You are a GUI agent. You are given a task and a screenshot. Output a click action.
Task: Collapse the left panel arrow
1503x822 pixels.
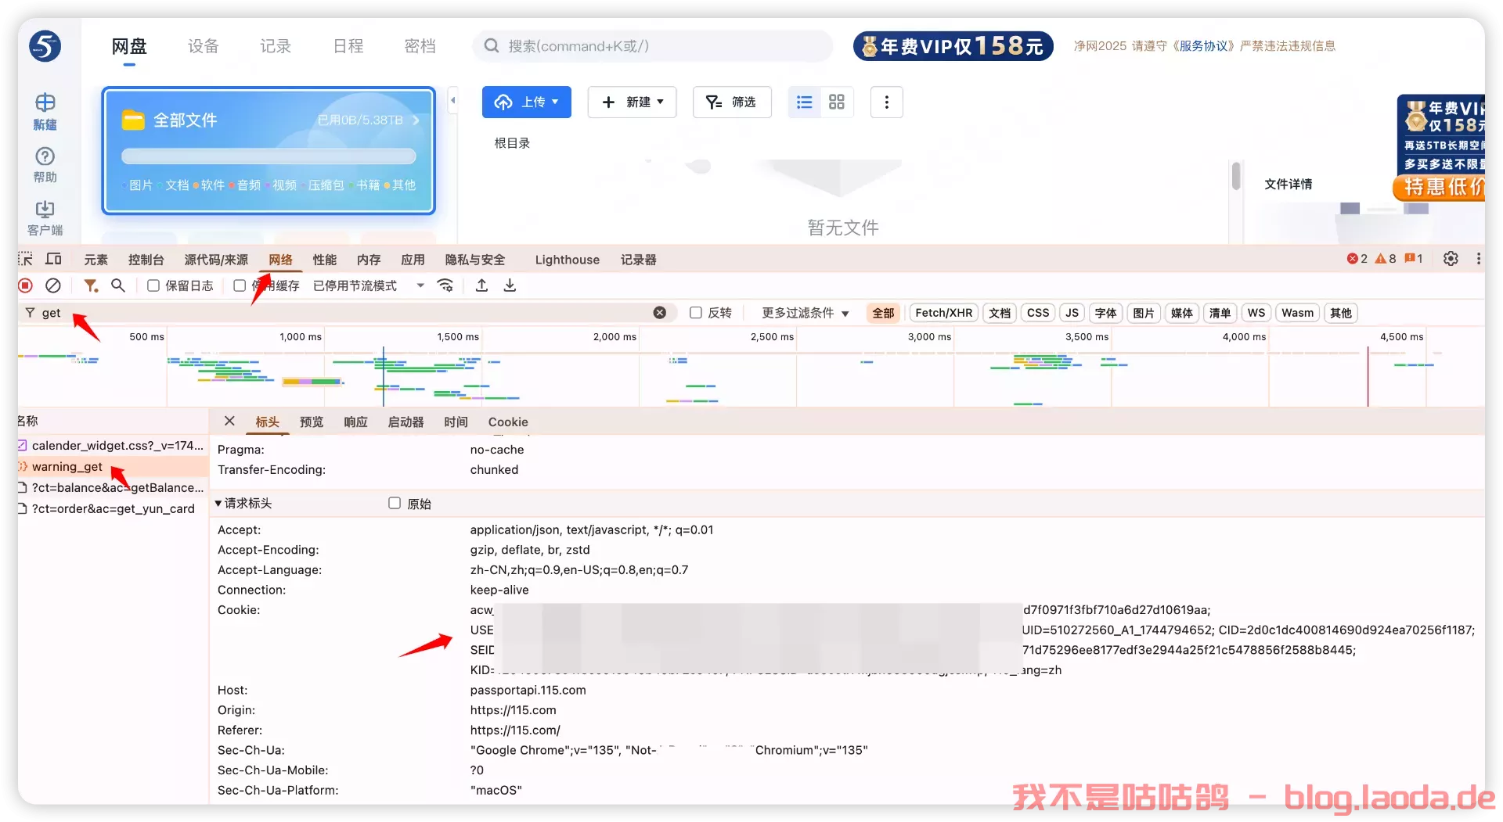(452, 100)
